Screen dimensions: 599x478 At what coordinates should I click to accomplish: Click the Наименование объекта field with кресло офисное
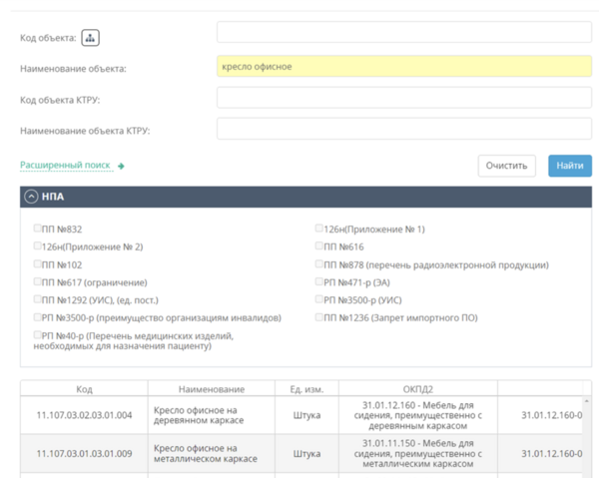[x=403, y=67]
